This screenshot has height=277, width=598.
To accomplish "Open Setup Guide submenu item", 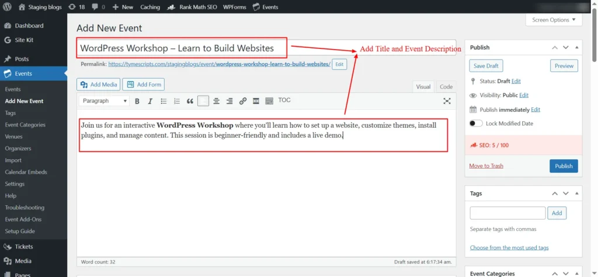I will click(x=20, y=231).
